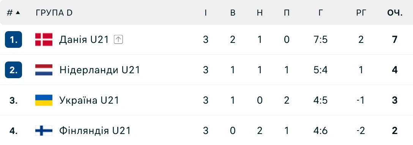Sort by the В wins column header
Screen dimensions: 413x145
[x=233, y=13]
